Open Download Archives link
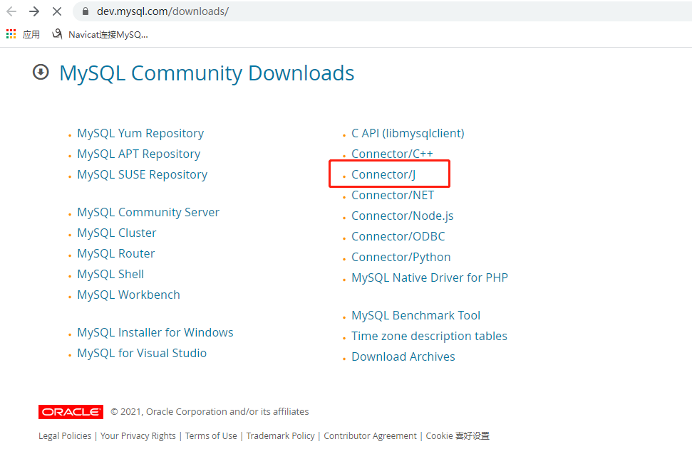 (x=403, y=356)
